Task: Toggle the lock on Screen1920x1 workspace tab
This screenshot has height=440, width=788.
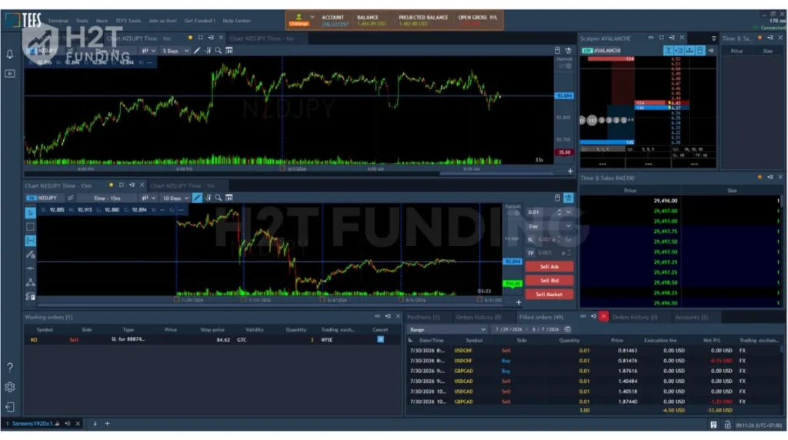Action: 57,424
